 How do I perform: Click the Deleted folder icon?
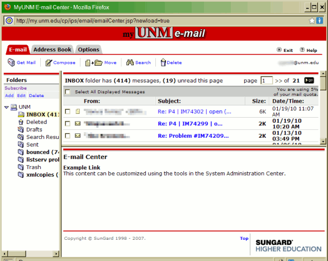[x=21, y=122]
